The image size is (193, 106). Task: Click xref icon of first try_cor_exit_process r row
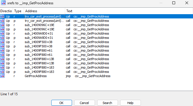2,16
